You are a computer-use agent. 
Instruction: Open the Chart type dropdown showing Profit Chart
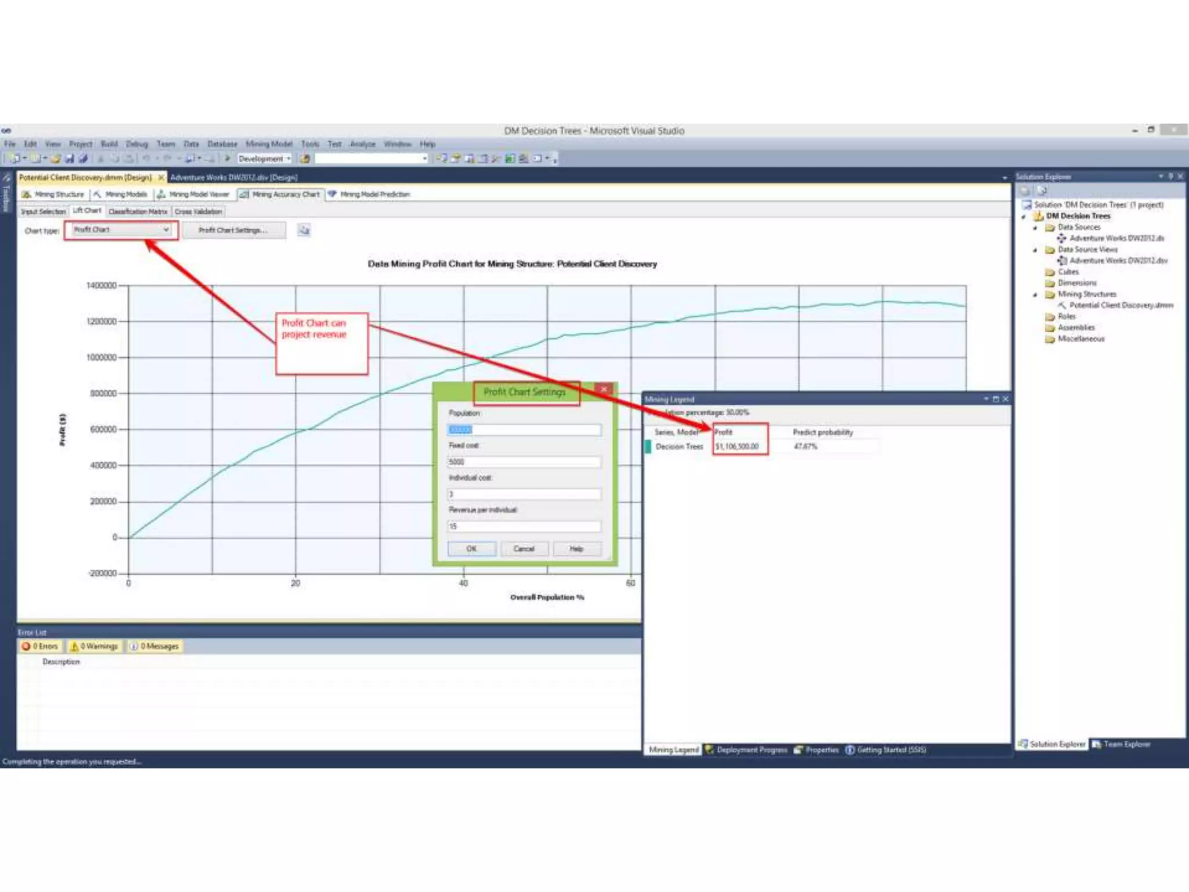[x=121, y=230]
